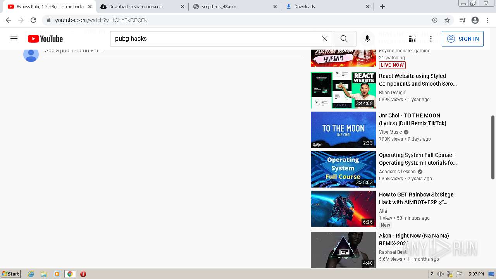The width and height of the screenshot is (496, 279).
Task: Go forward with the browser arrow
Action: click(x=21, y=20)
